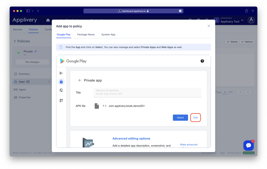Open the Applivery home icon

click(48, 20)
